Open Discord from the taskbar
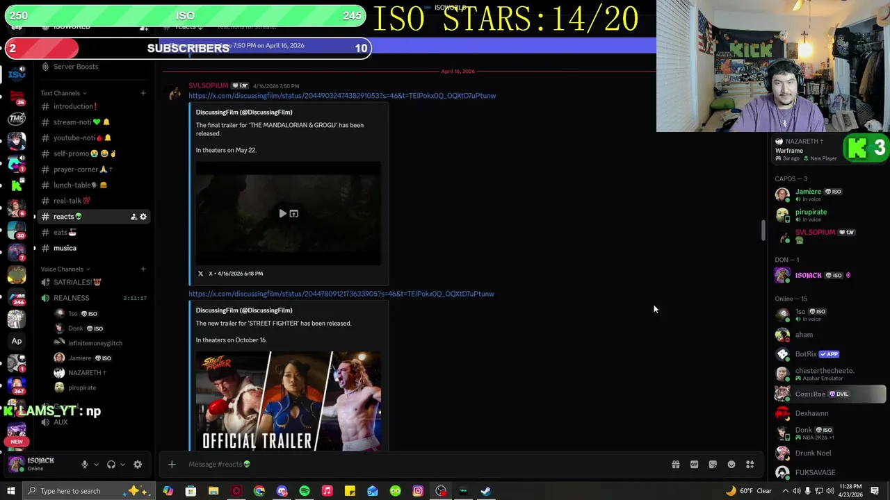The width and height of the screenshot is (890, 500). [282, 491]
